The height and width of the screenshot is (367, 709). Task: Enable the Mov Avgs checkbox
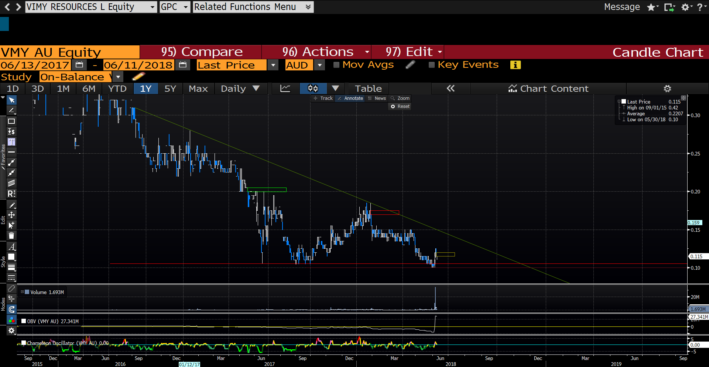point(336,65)
